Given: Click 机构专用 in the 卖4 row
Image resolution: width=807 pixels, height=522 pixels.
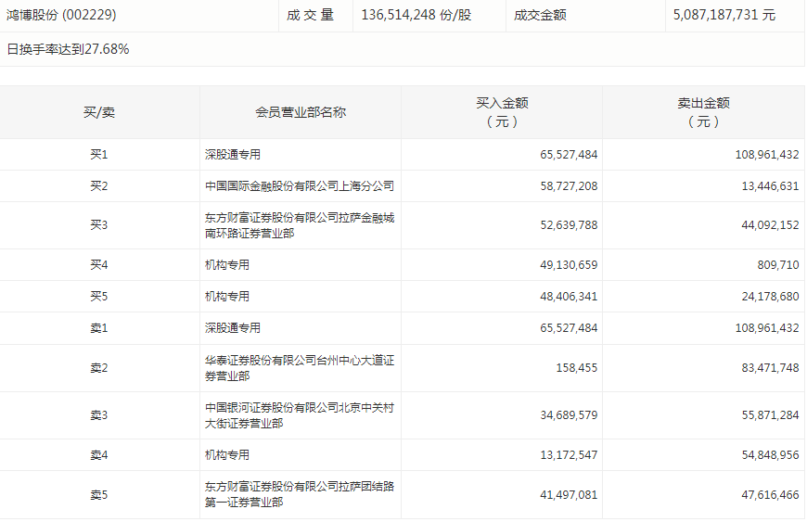Looking at the screenshot, I should [x=227, y=454].
